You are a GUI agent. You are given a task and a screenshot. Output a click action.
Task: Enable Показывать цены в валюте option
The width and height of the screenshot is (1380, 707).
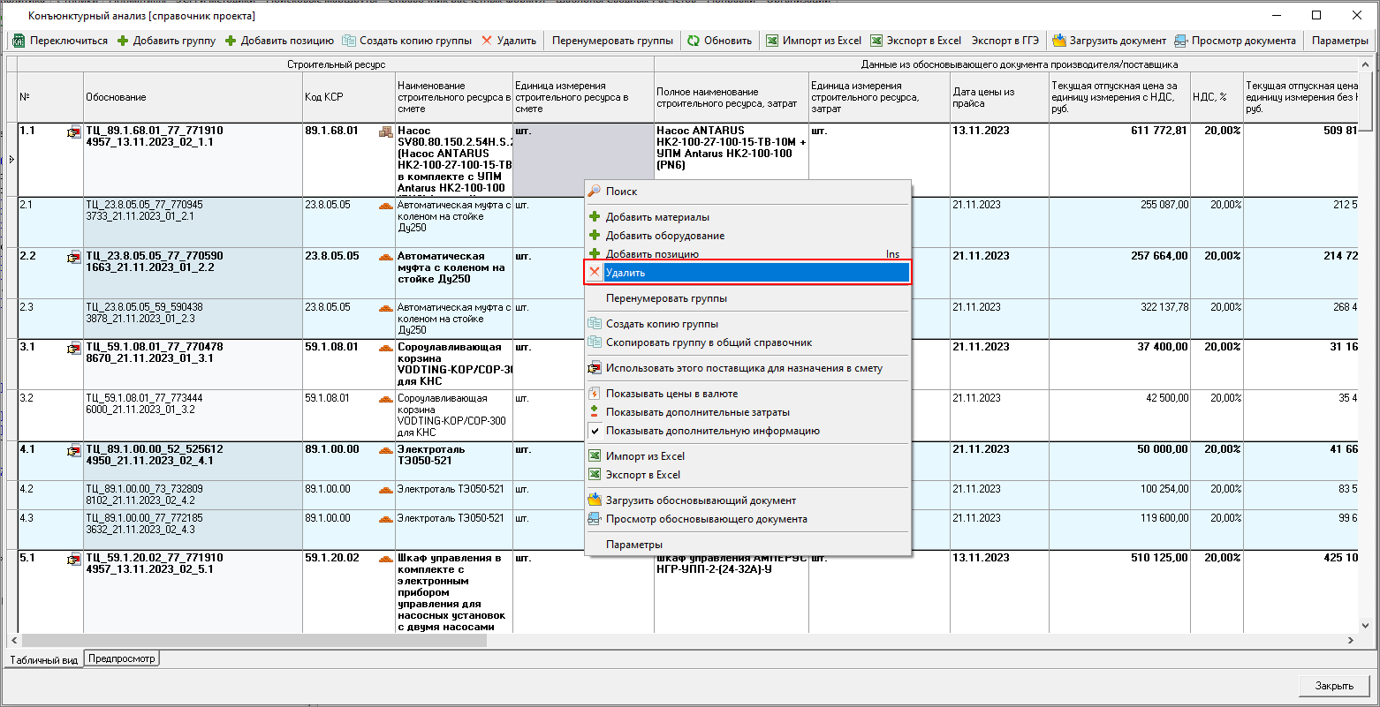coord(671,394)
